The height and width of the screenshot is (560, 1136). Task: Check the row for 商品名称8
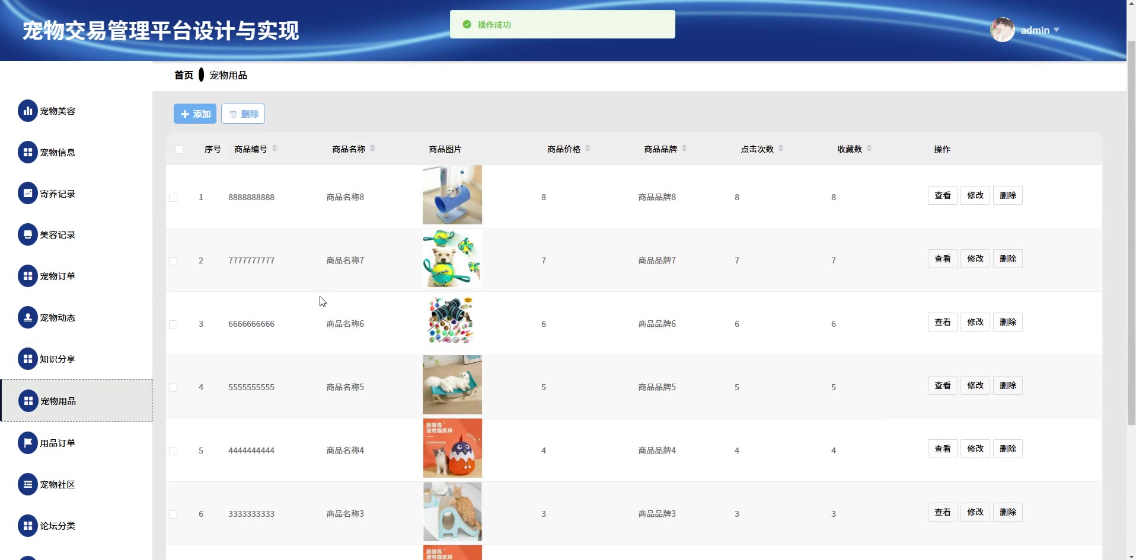pos(173,198)
